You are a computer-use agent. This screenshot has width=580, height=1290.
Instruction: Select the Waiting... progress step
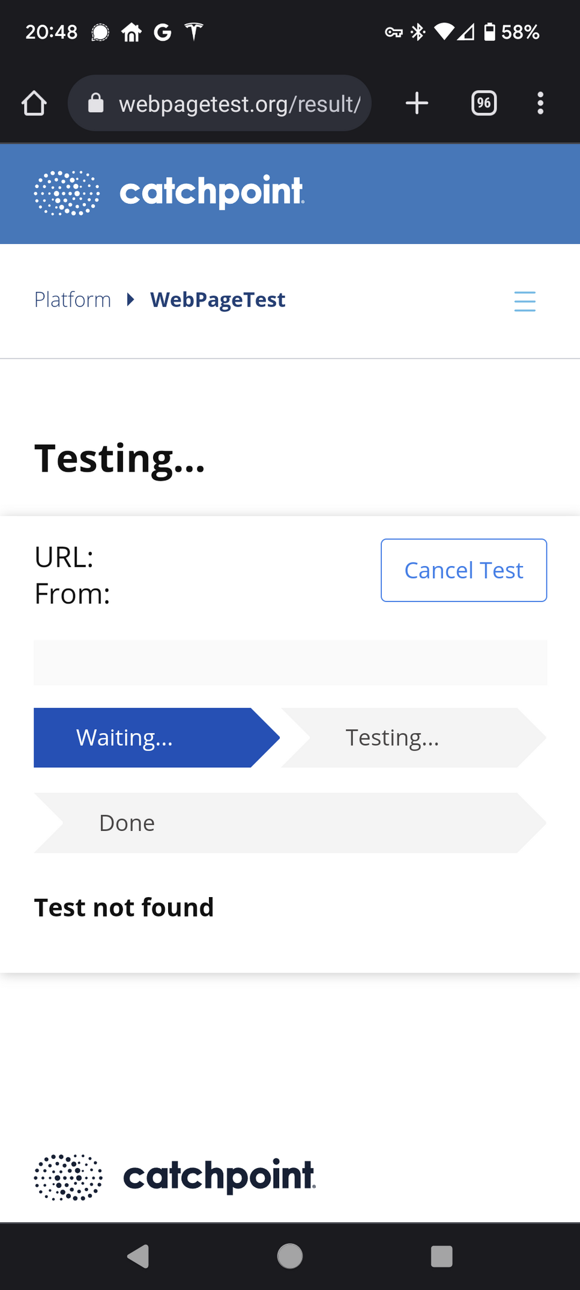[x=144, y=737]
